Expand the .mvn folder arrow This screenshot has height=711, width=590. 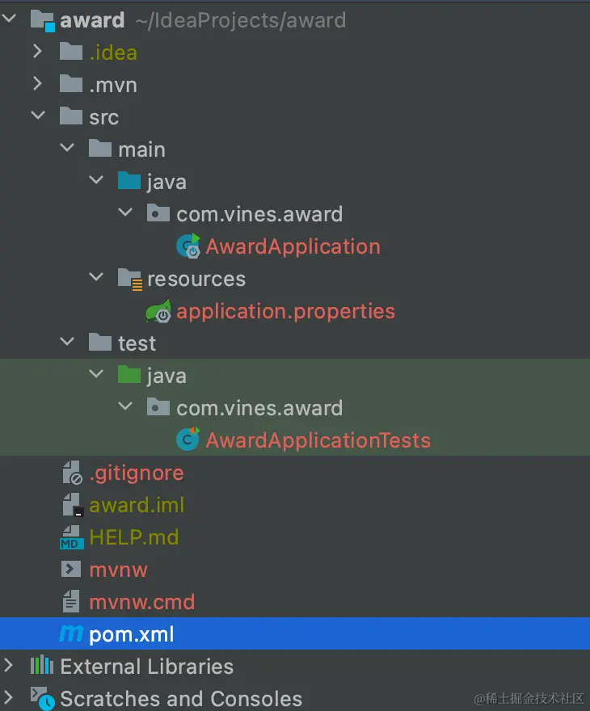[38, 84]
